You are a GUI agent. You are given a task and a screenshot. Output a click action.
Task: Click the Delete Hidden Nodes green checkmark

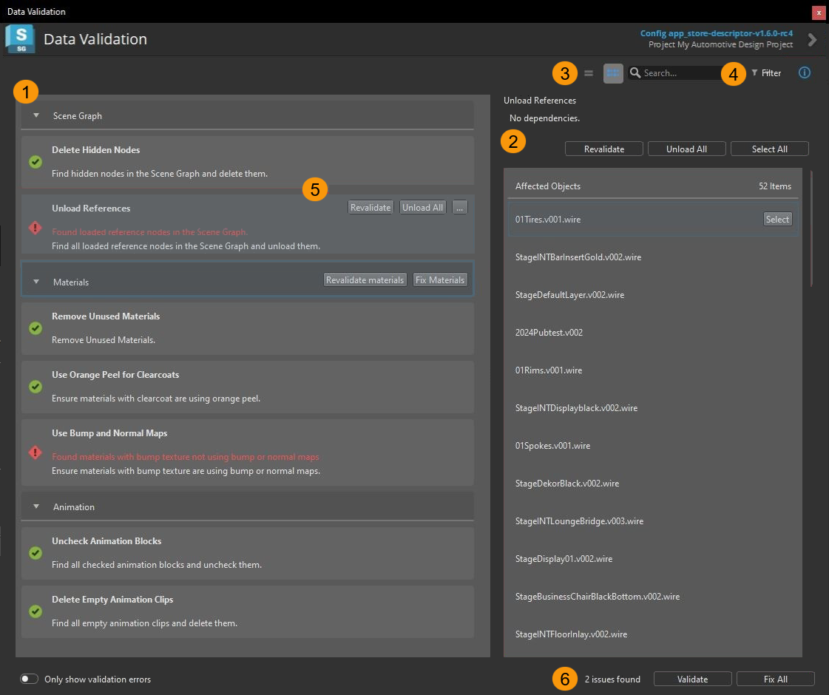[35, 162]
